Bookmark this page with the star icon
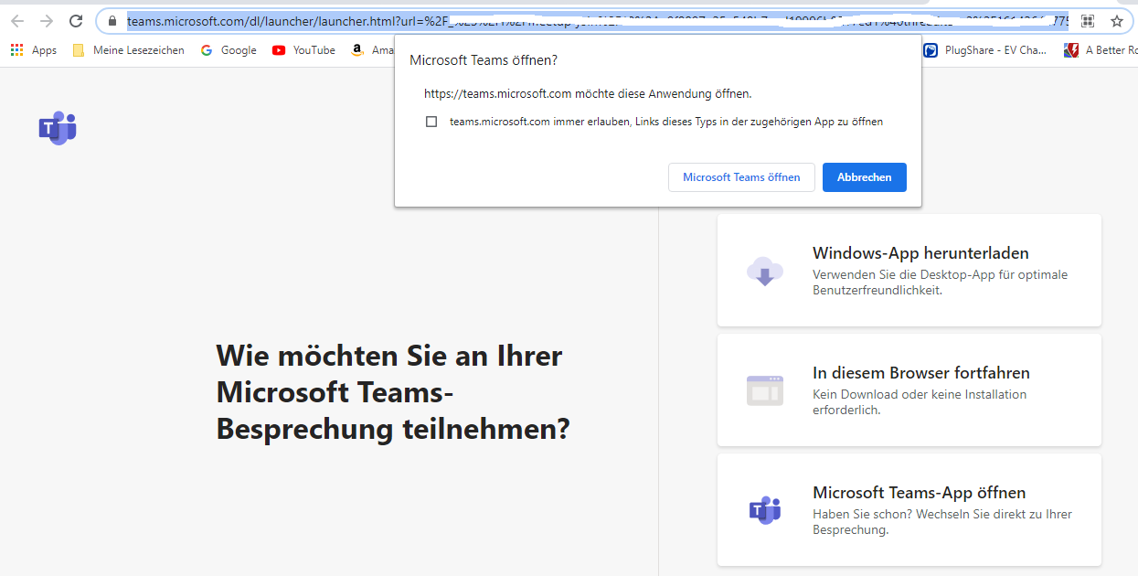 click(1116, 20)
